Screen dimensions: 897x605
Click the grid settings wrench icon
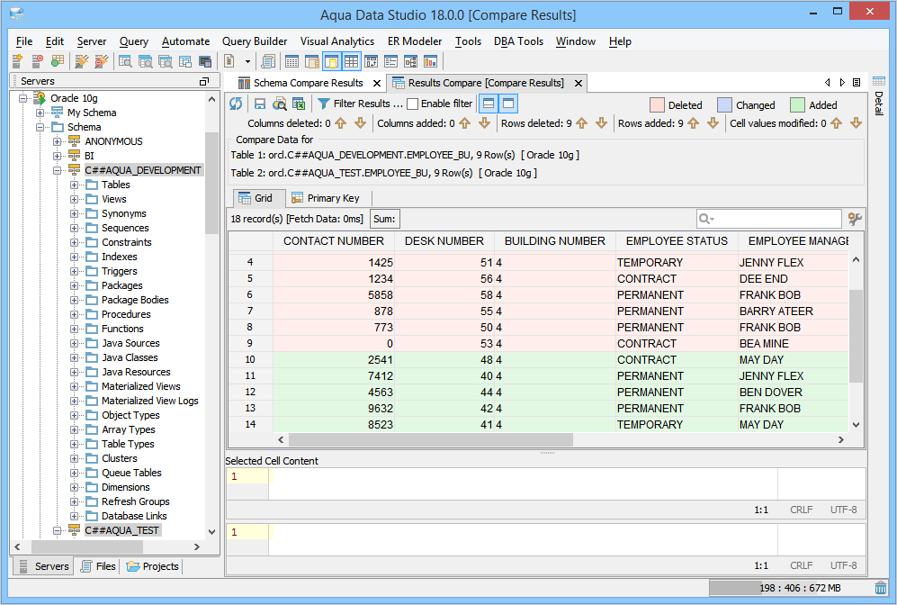click(855, 219)
